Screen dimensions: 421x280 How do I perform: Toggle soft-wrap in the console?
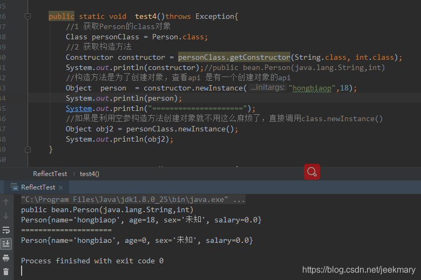6,230
